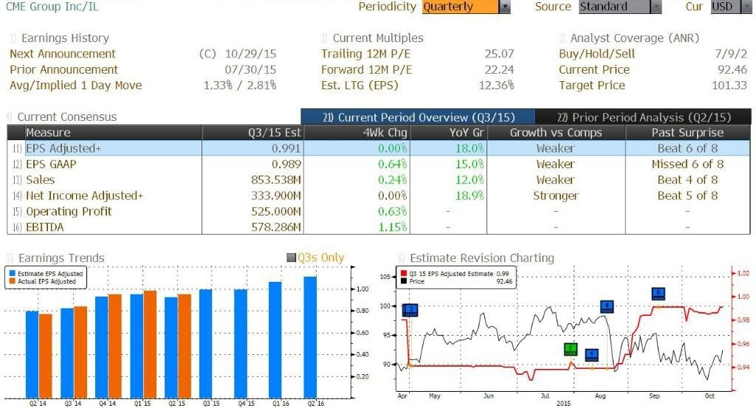Screen dimensions: 756x408
Task: Click Forward 12M P/E value 22.24
Action: click(500, 69)
